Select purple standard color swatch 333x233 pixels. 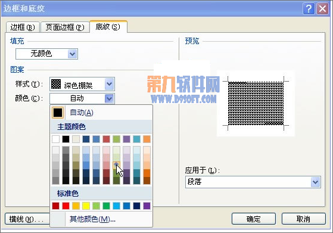coord(147,206)
